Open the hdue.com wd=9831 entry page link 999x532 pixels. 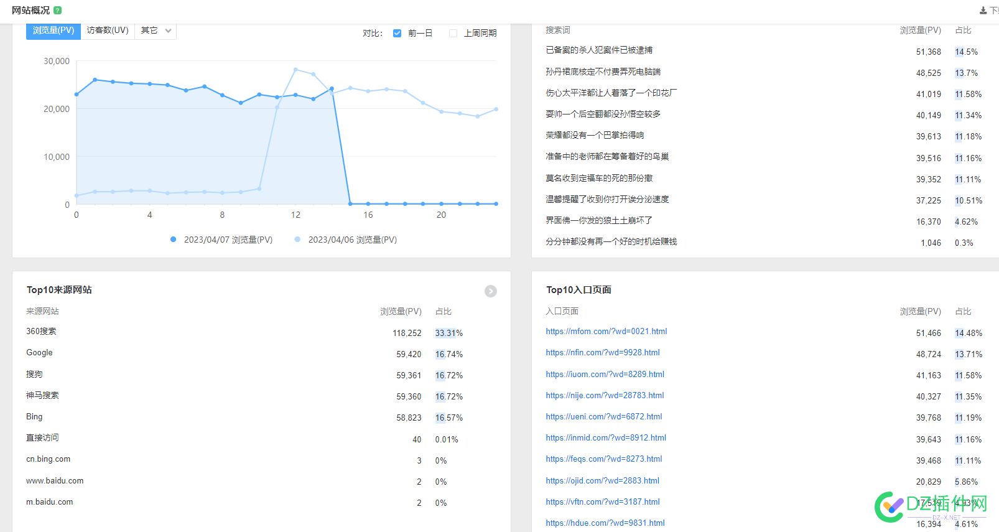(x=605, y=523)
